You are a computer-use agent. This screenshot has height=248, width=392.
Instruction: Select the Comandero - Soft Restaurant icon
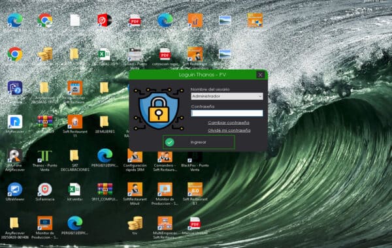165,161
